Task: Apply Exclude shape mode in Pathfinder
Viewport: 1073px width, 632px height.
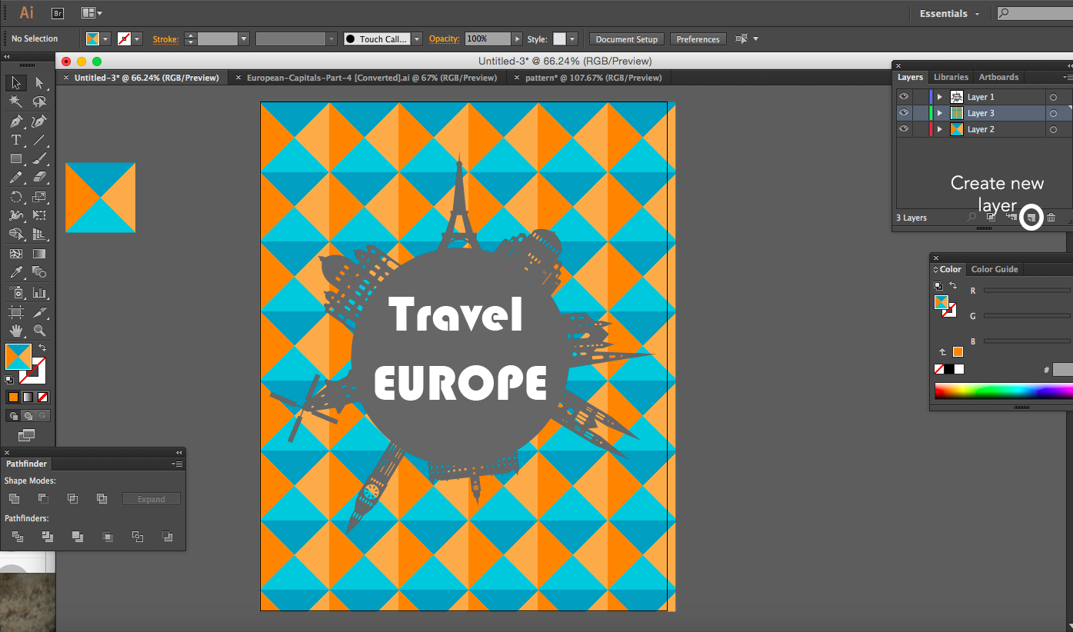Action: coord(102,499)
